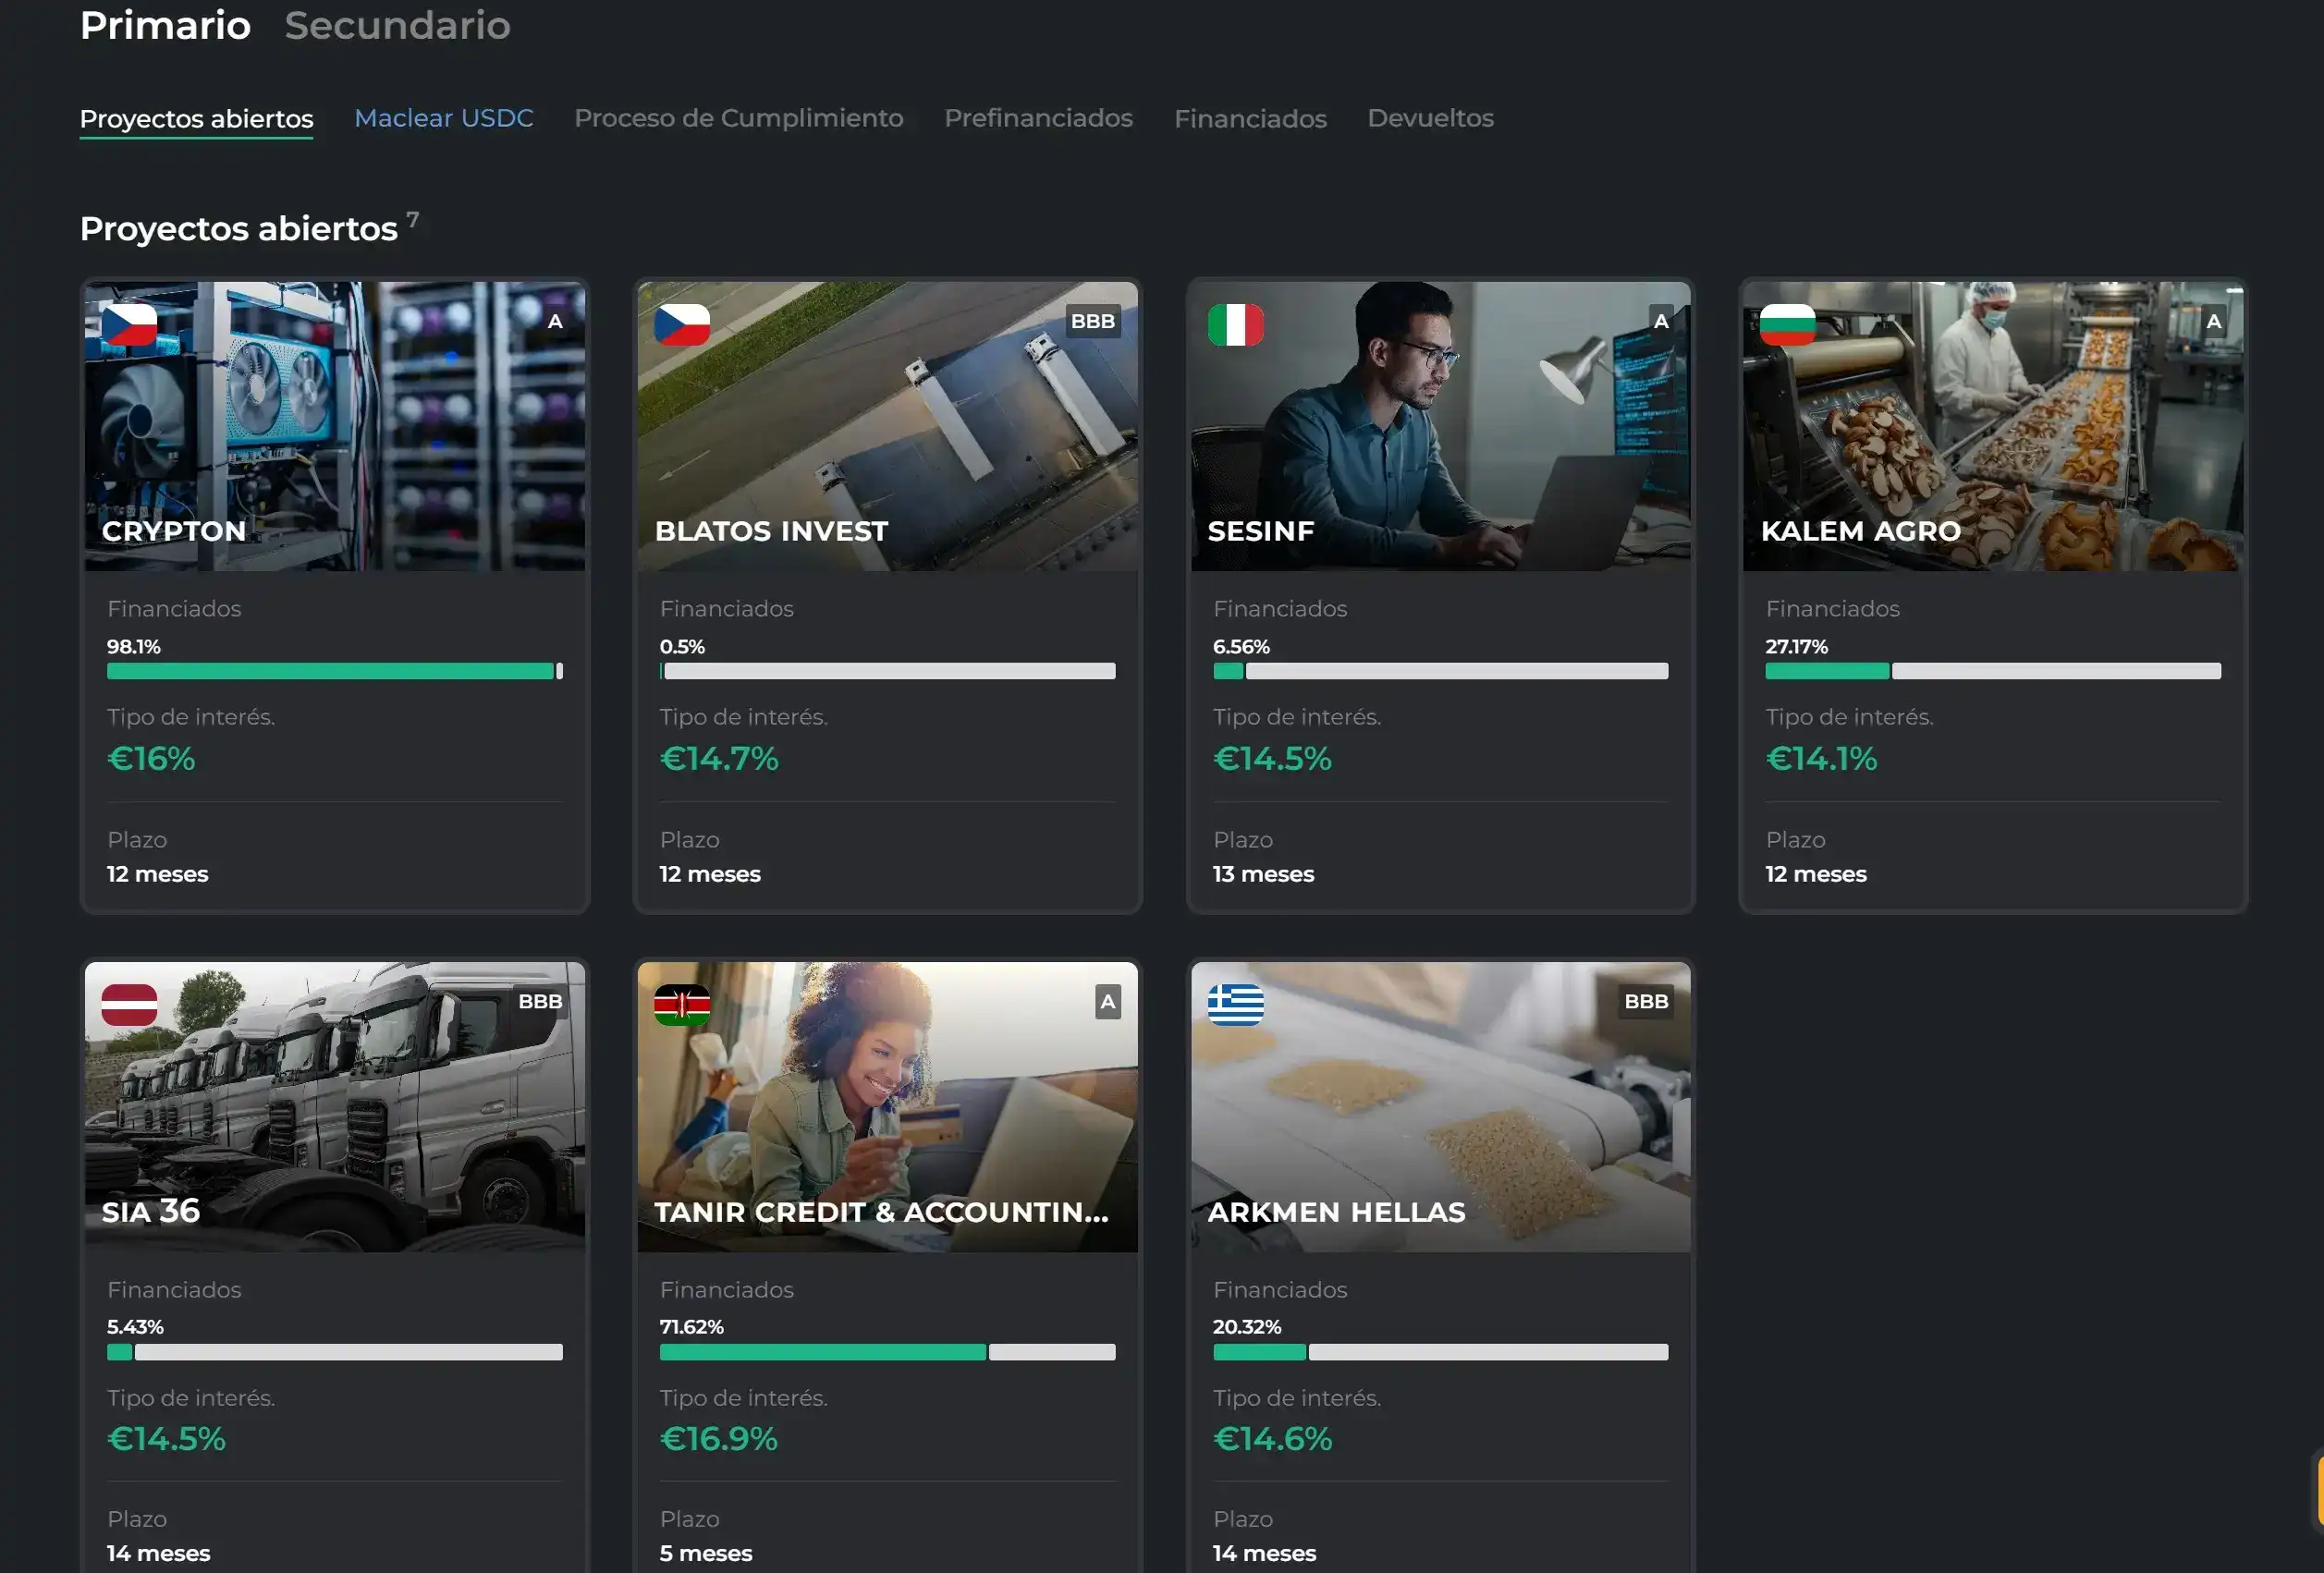Click the TANIR CREDIT 71.62% funding progress bar

pos(888,1352)
